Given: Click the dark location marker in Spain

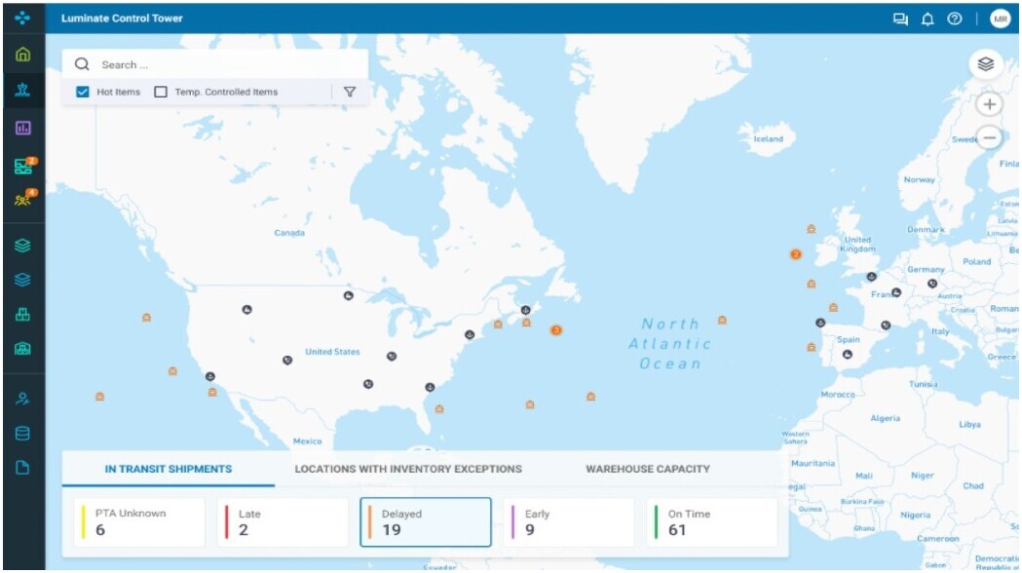Looking at the screenshot, I should point(848,355).
